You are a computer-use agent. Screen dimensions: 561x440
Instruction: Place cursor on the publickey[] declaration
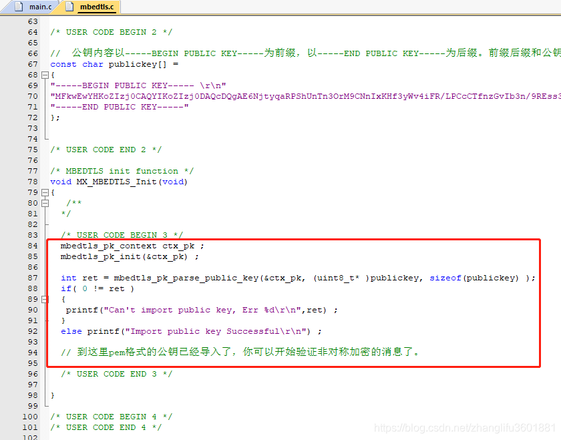tap(138, 64)
